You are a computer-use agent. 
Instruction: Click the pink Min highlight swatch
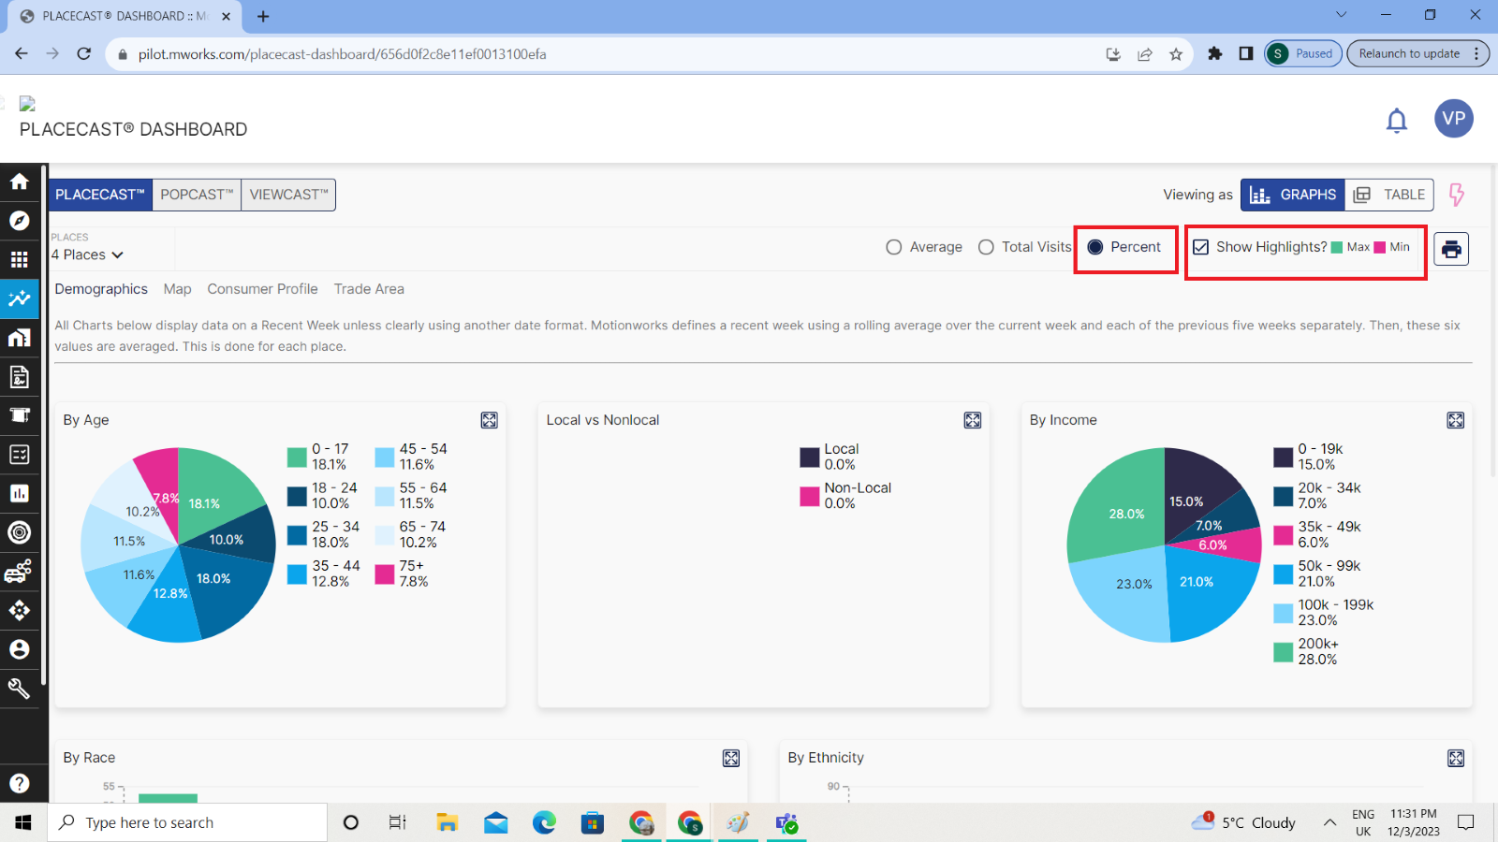1379,247
